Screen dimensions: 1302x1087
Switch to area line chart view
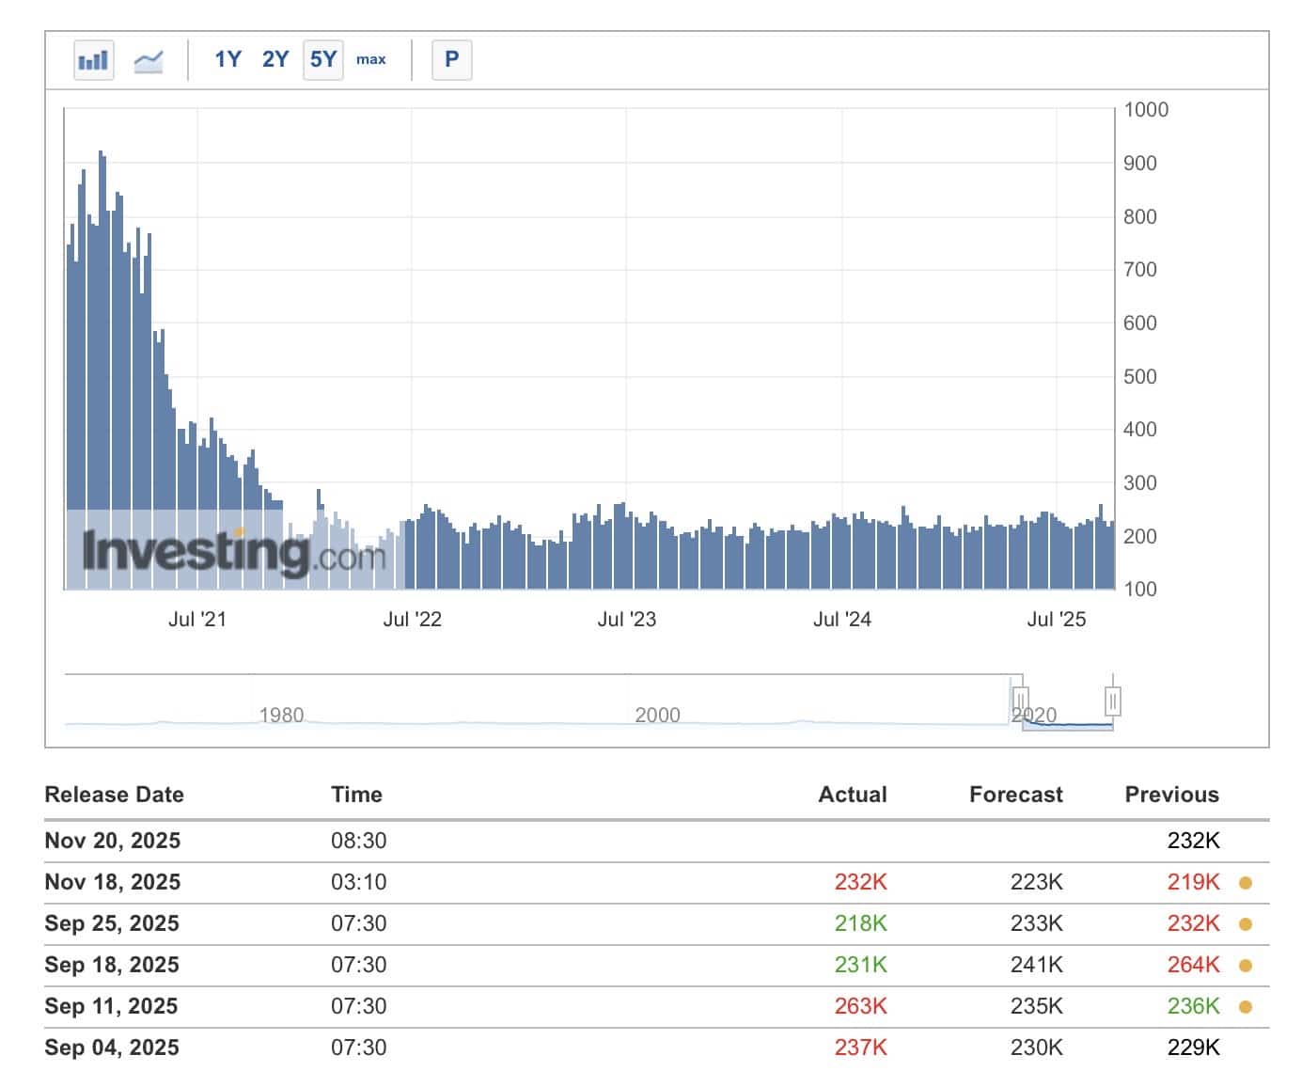(149, 60)
